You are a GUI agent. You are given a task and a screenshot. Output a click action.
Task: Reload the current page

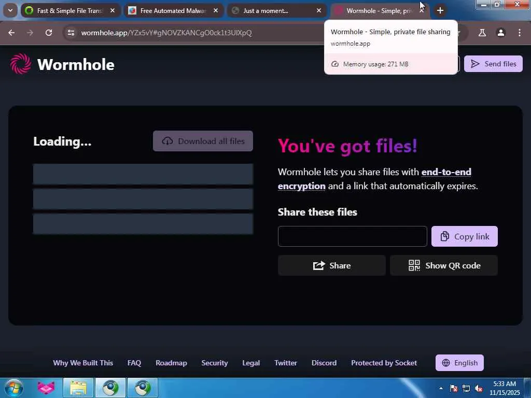[x=49, y=33]
